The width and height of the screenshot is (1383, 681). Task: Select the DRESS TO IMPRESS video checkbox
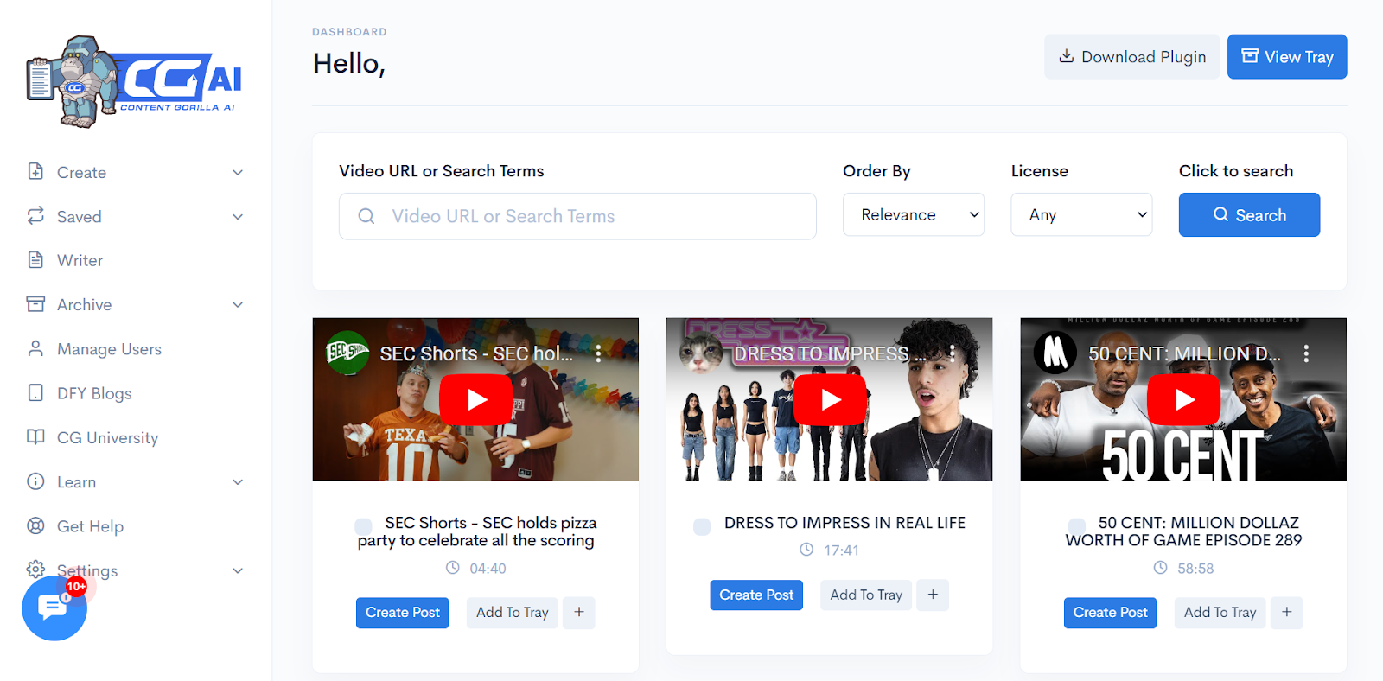click(702, 526)
